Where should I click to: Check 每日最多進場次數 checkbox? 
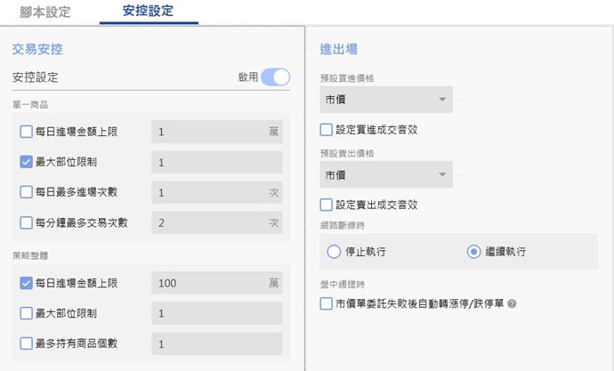[x=26, y=193]
